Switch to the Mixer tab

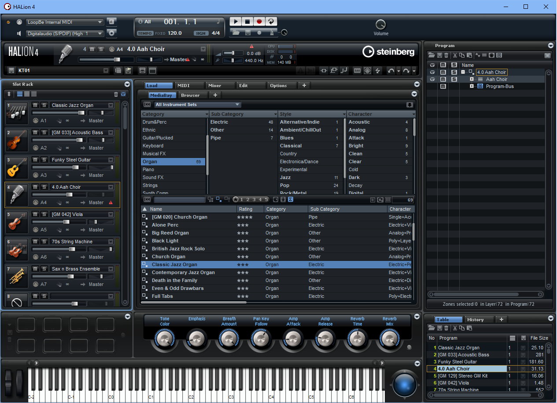click(x=221, y=85)
